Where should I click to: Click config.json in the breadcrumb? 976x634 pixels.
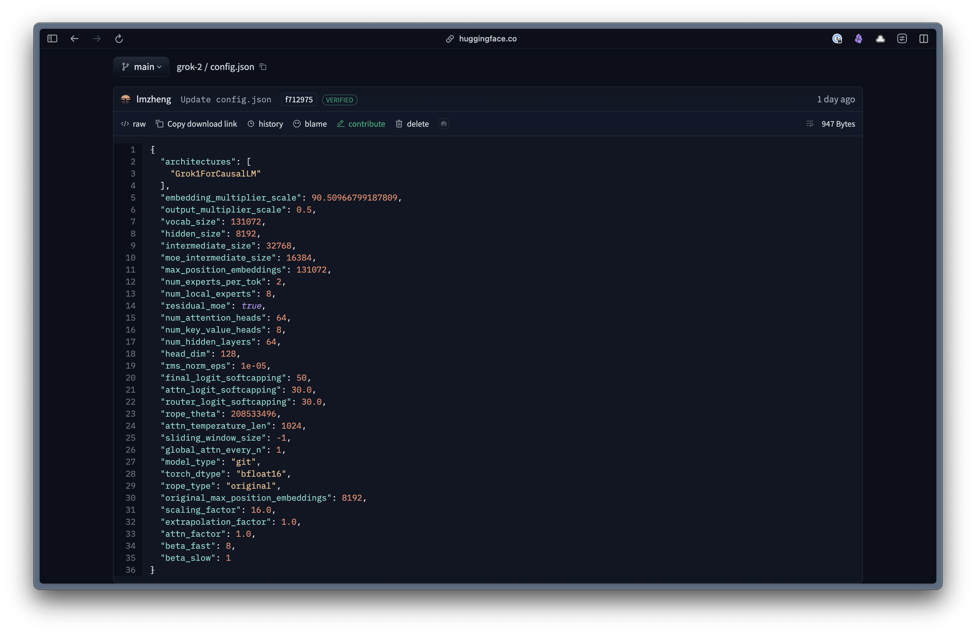coord(232,67)
